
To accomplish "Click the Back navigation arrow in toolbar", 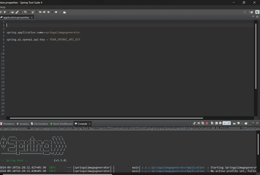I will (x=48, y=12).
